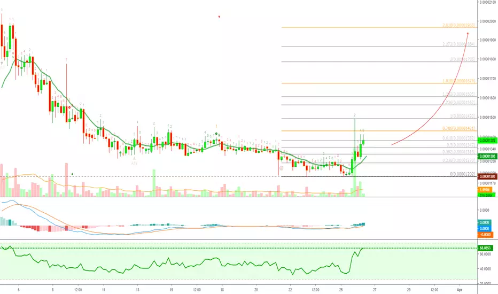Click the dark green 0.00001303 moving-average tag
The image size is (498, 294).
(487, 157)
